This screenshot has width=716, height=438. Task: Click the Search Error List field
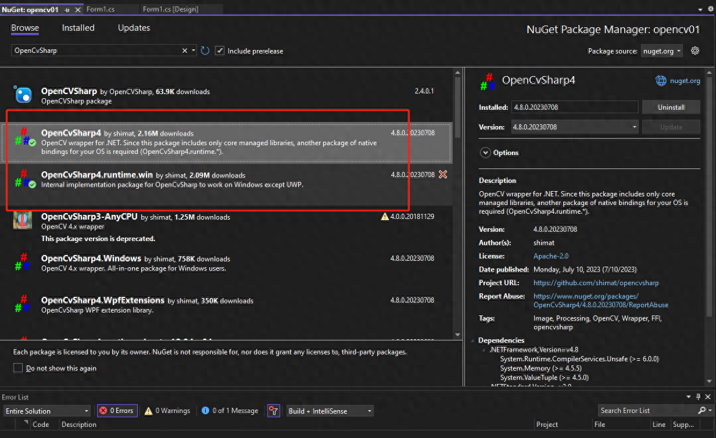(647, 411)
